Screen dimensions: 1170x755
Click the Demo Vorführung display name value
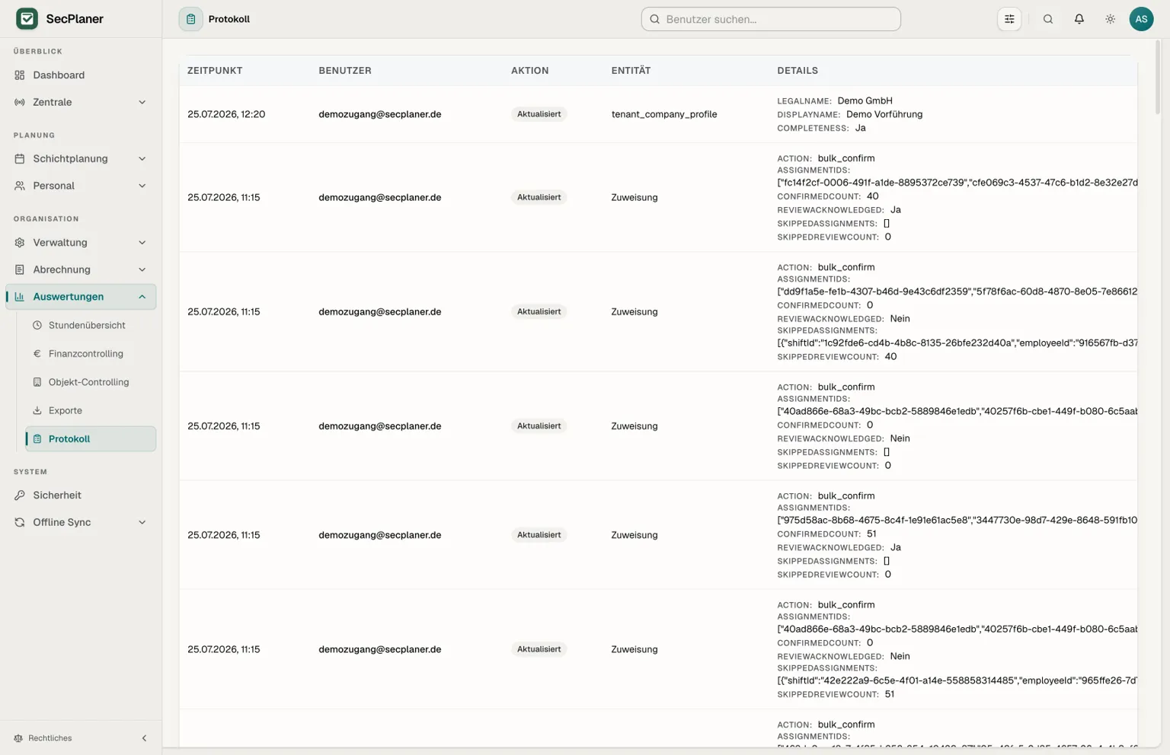[x=884, y=114]
